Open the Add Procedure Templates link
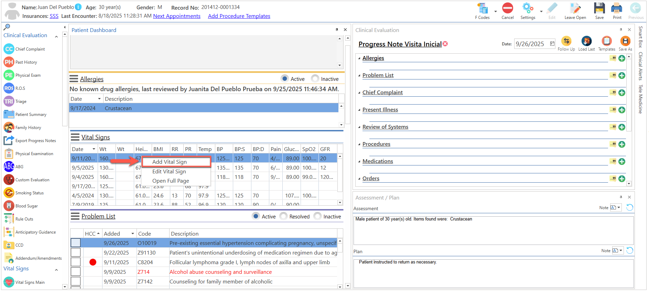Viewport: 649px width, 291px height. 239,16
